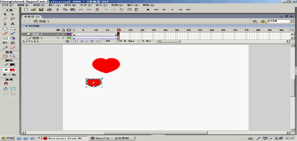Select the Text tool
The width and height of the screenshot is (297, 141).
pos(12,24)
